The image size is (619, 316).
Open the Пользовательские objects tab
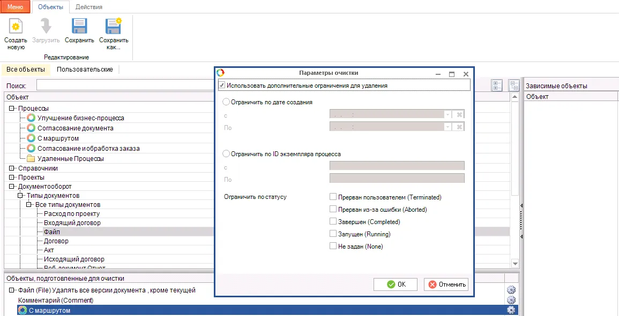pos(85,70)
